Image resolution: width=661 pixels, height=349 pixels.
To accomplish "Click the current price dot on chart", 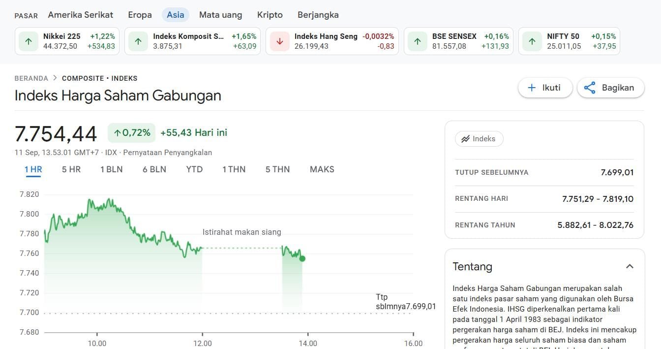I will (x=302, y=258).
